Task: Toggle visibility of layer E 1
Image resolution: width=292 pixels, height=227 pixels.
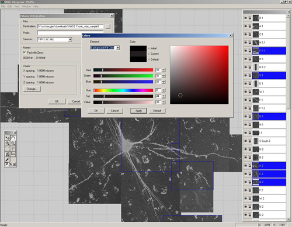Action: click(x=245, y=83)
